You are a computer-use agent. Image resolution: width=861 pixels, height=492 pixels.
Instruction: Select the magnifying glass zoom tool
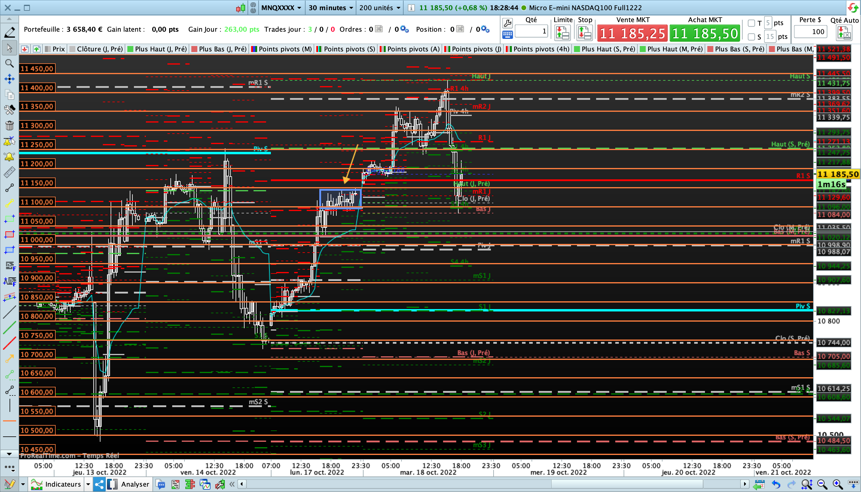click(x=9, y=64)
